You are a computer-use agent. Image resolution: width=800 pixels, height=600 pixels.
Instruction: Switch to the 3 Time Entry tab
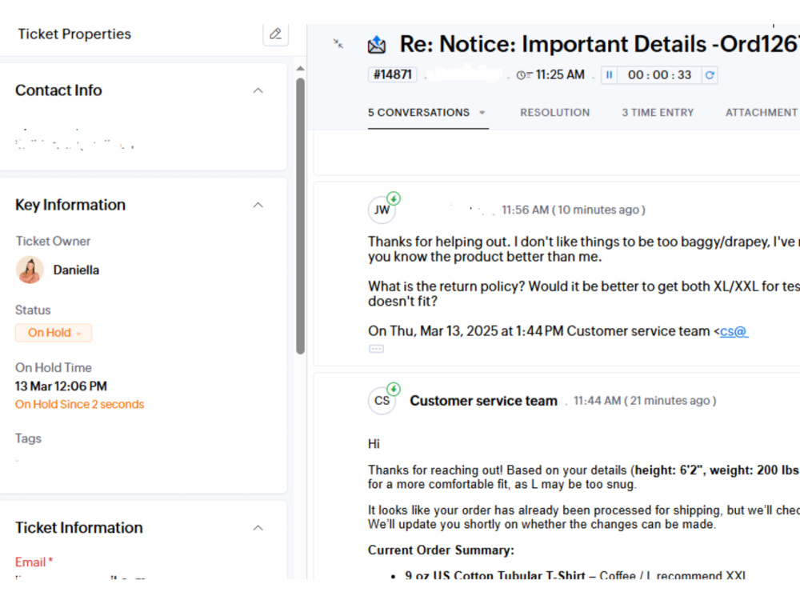658,113
